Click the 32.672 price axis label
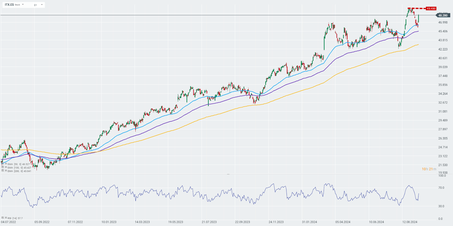 pyautogui.click(x=443, y=102)
